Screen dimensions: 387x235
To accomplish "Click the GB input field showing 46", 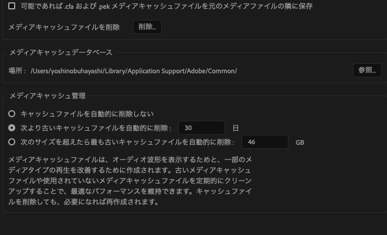I will (x=265, y=142).
